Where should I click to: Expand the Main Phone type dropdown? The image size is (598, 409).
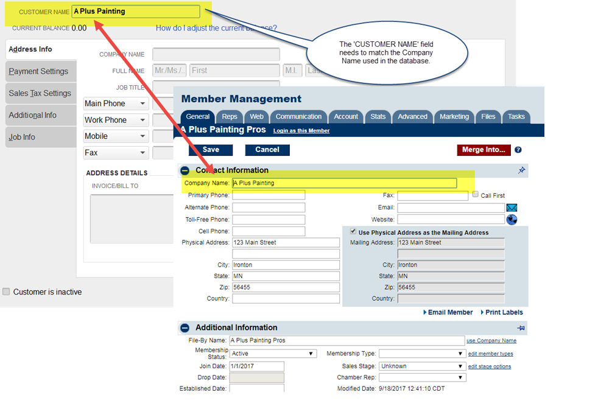(115, 103)
